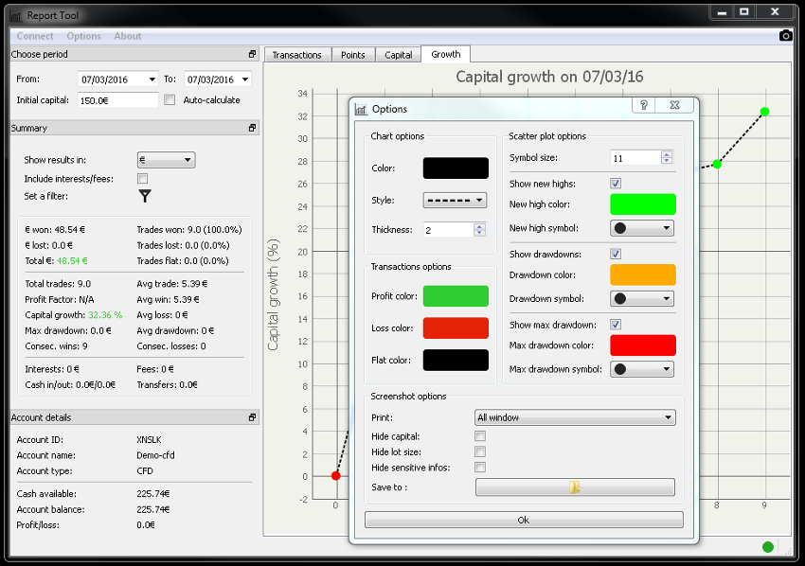Undock the Choose period panel
805x566 pixels.
pos(252,55)
